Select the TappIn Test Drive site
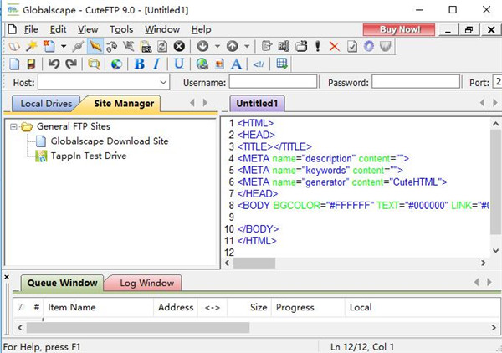 click(x=88, y=156)
